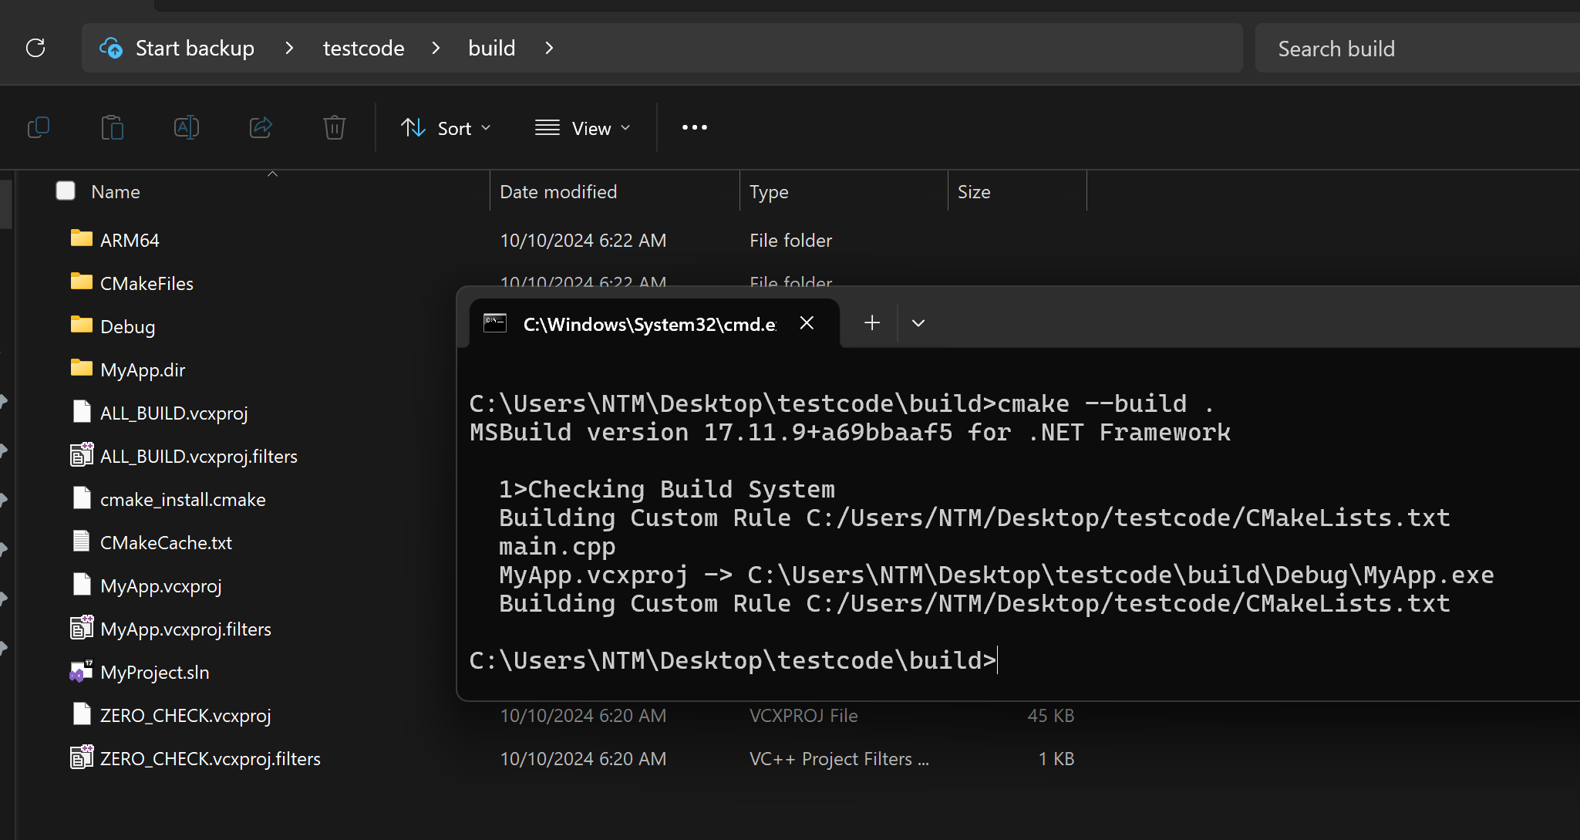
Task: Open the View dropdown
Action: (583, 128)
